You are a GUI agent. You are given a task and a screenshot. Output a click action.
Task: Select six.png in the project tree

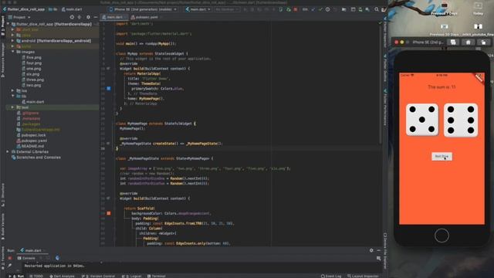point(31,74)
